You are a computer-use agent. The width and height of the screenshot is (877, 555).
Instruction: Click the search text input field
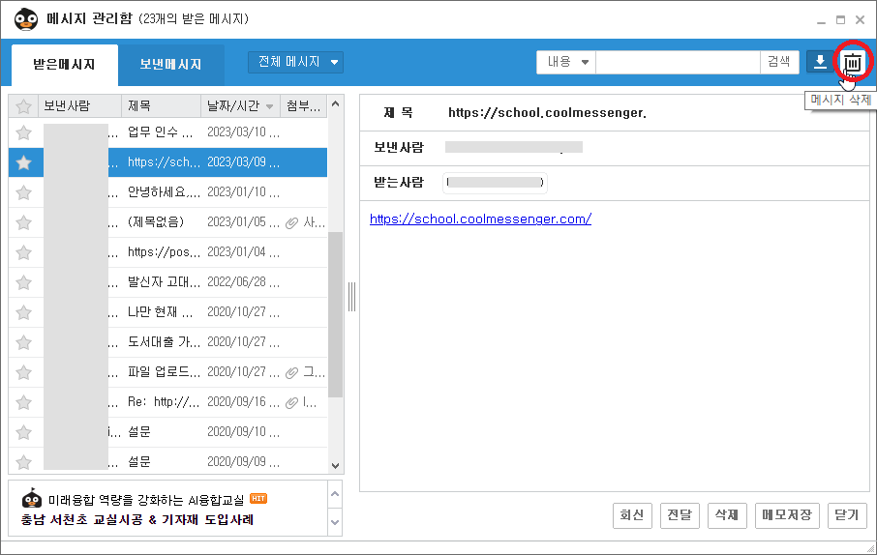coord(678,62)
